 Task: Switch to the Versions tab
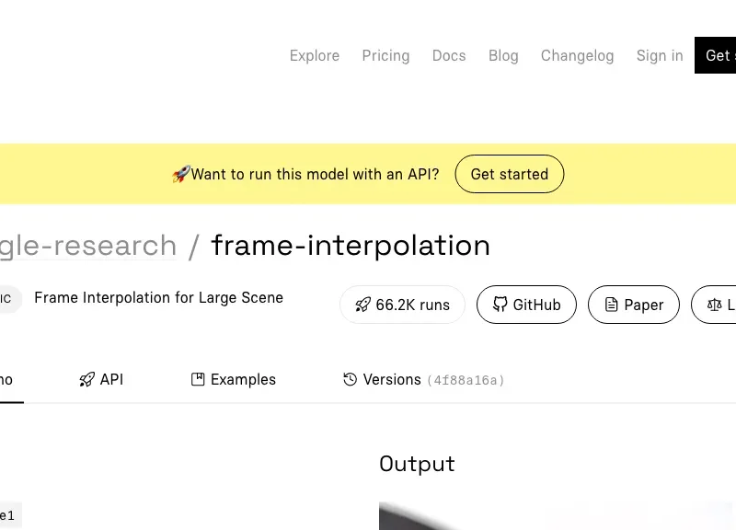(x=392, y=379)
